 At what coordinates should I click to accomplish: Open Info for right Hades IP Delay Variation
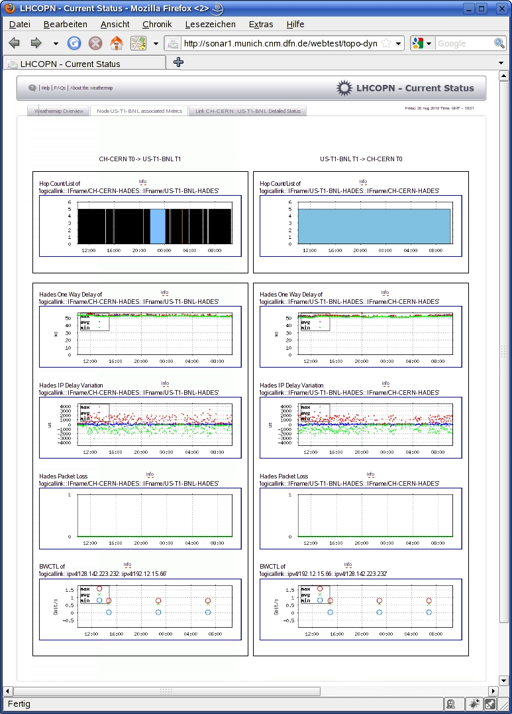point(385,384)
